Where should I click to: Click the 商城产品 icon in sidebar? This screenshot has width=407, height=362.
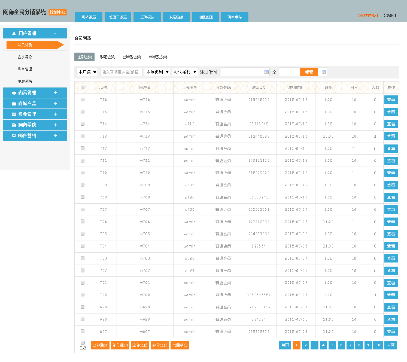(14, 104)
